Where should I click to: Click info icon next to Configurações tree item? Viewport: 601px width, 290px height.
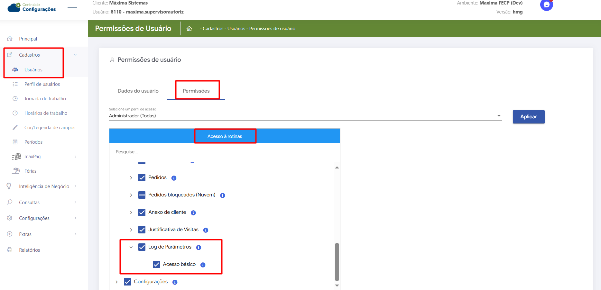click(x=175, y=282)
